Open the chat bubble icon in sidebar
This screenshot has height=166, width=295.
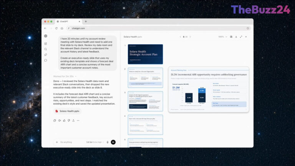[x=46, y=60]
